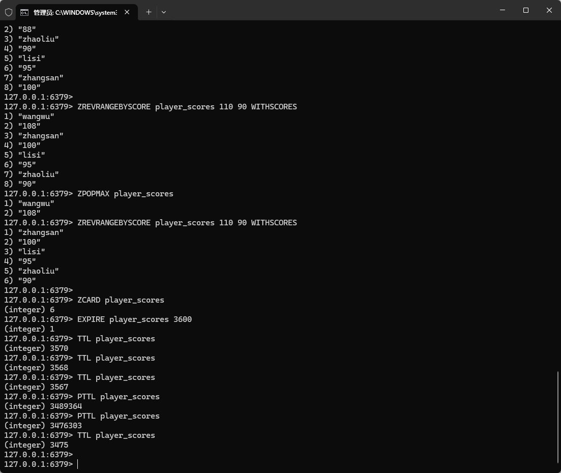Click the command prompt icon on the tab
Screen dimensions: 561x473
pyautogui.click(x=24, y=12)
